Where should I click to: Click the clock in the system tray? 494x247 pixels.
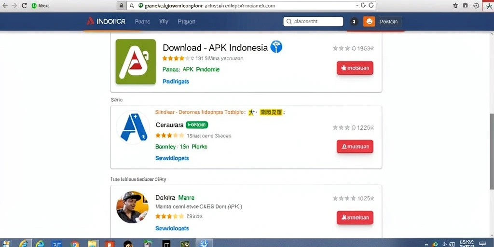[466, 243]
